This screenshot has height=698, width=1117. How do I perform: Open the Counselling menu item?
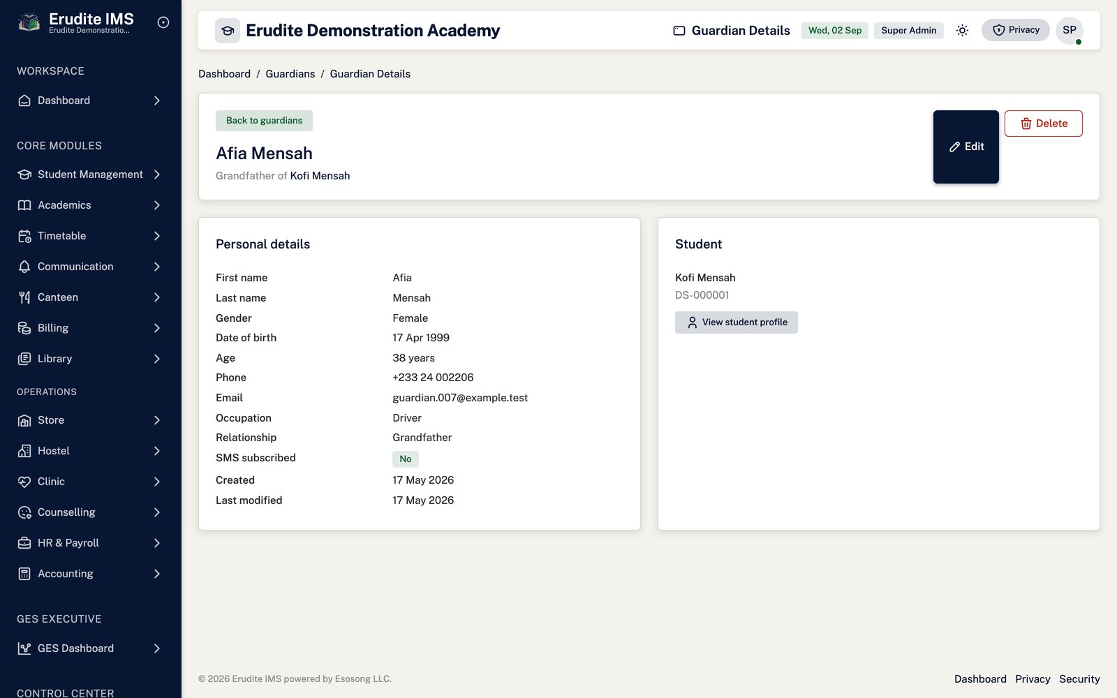pyautogui.click(x=91, y=512)
